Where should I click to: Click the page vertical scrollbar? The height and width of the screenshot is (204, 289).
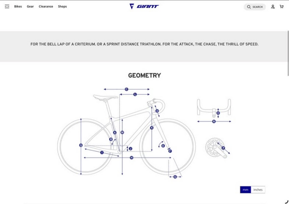288,53
